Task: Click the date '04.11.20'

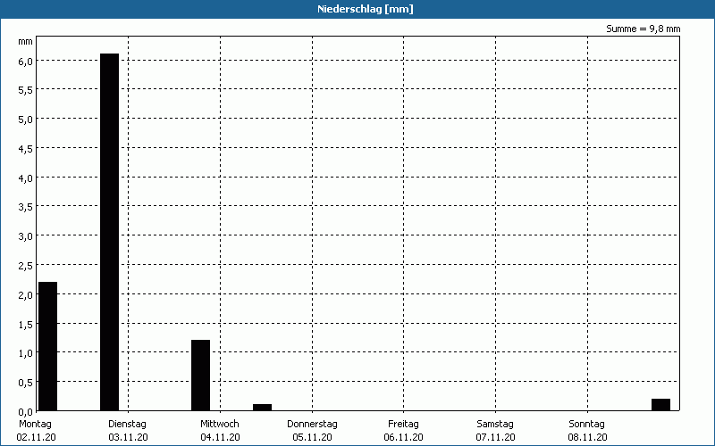Action: tap(220, 437)
